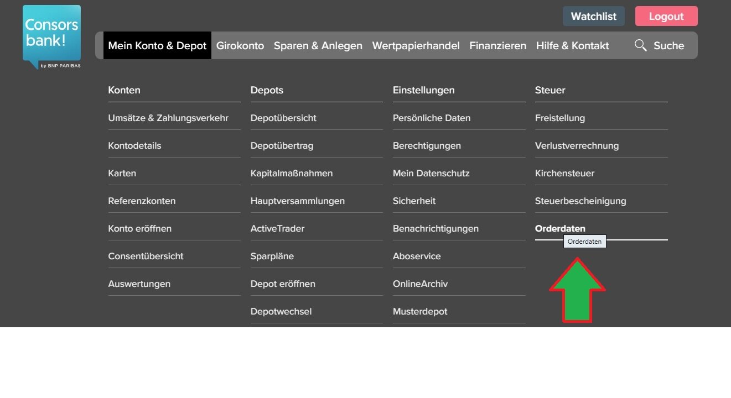Click the Consorsbank logo

coord(51,37)
